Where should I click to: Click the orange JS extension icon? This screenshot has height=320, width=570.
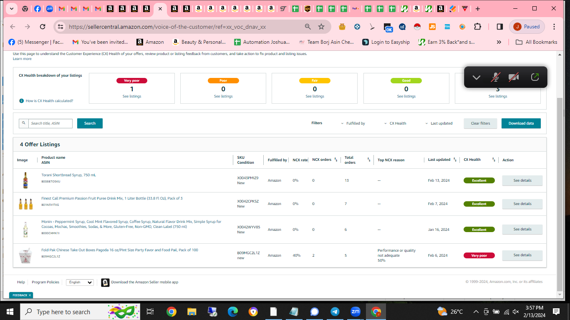click(432, 27)
